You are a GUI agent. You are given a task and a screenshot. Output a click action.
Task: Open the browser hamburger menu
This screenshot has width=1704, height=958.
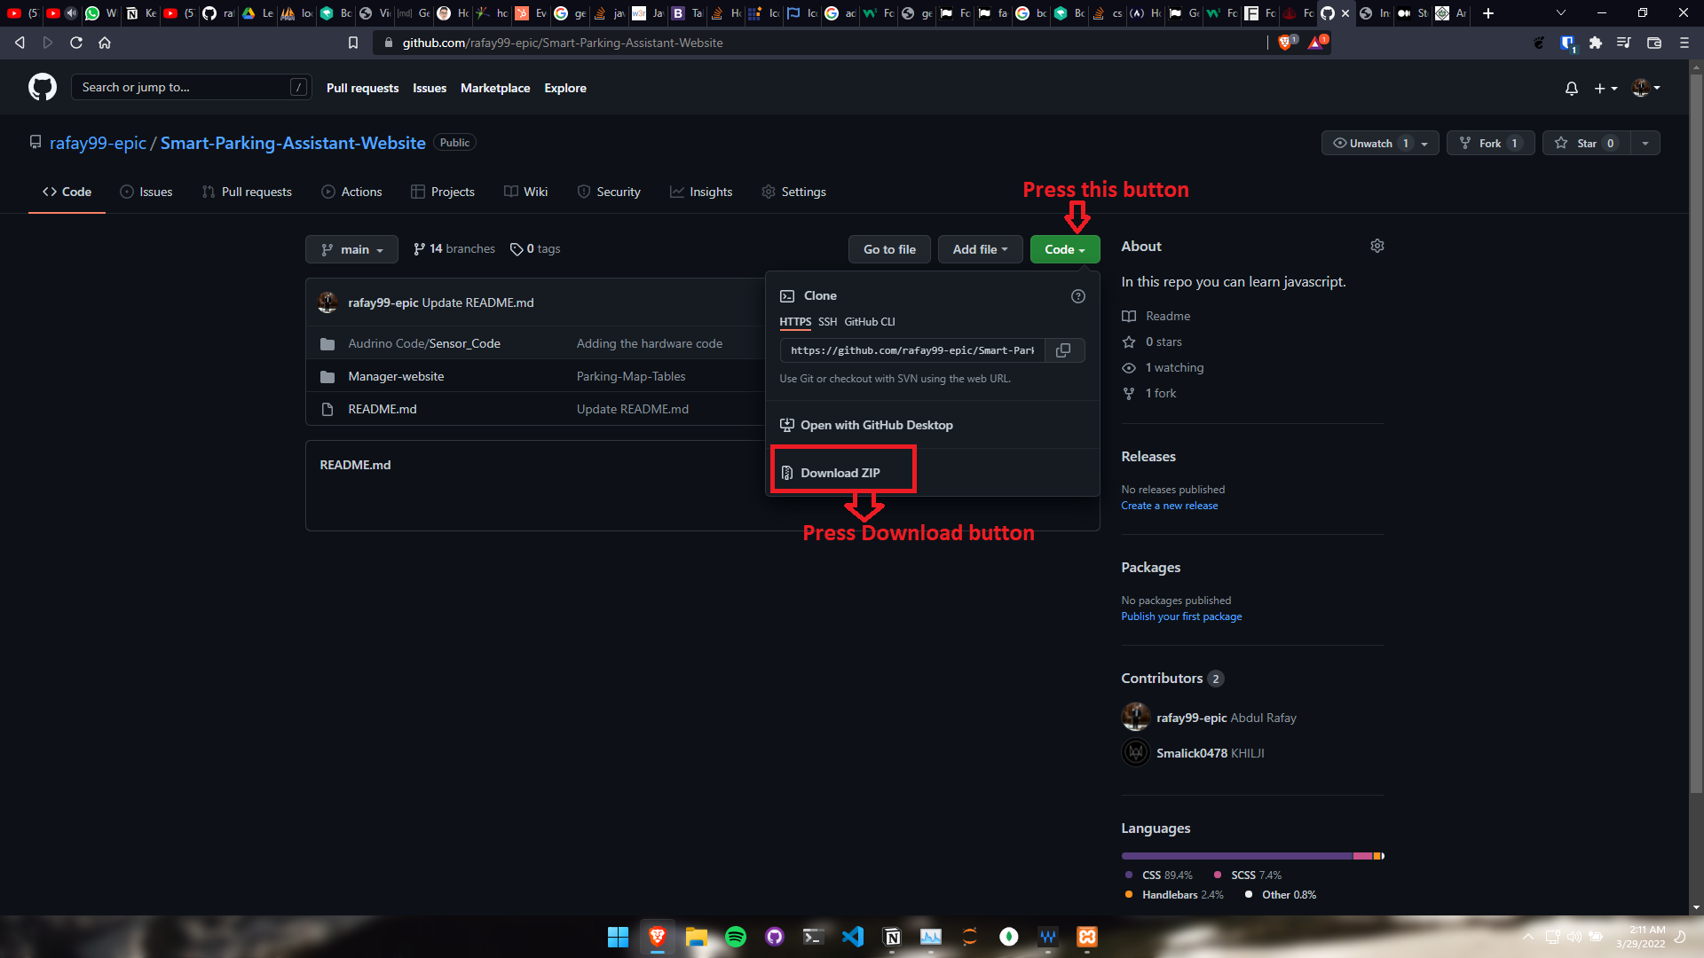(1684, 43)
